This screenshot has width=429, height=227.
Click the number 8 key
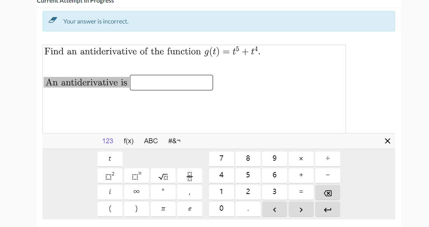point(248,159)
